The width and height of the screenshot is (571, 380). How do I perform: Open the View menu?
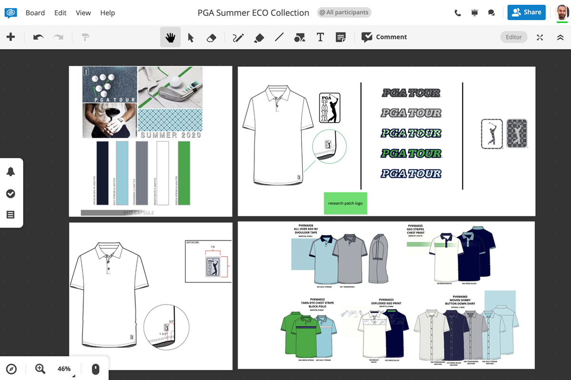coord(83,13)
